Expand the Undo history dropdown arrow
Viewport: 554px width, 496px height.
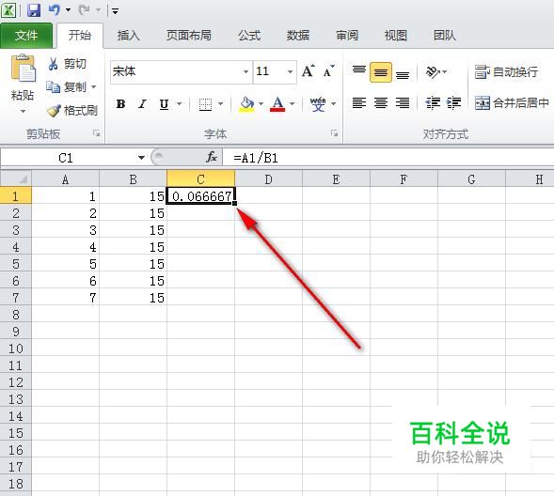[x=68, y=10]
